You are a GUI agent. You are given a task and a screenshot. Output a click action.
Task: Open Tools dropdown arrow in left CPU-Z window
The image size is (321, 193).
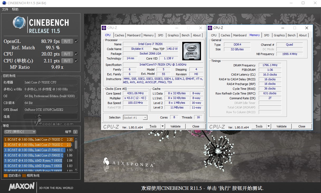point(162,126)
